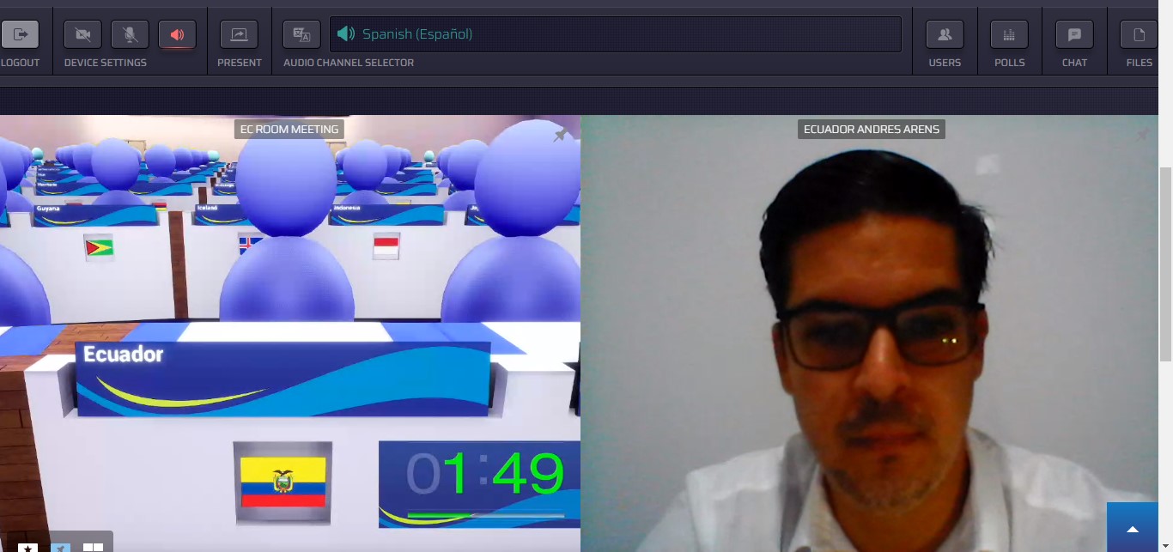Image resolution: width=1173 pixels, height=552 pixels.
Task: Click the AUDIO CHANNEL SELECTOR label
Action: [x=349, y=63]
